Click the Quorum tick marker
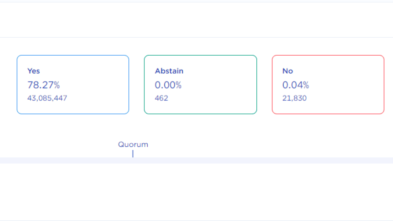Image resolution: width=393 pixels, height=221 pixels. point(133,154)
